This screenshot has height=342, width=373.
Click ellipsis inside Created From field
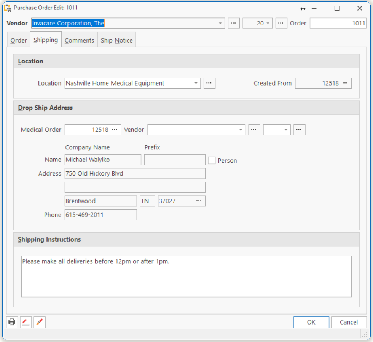point(345,83)
